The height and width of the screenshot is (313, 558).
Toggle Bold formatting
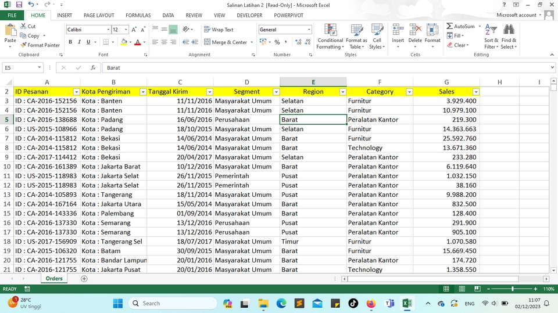70,42
